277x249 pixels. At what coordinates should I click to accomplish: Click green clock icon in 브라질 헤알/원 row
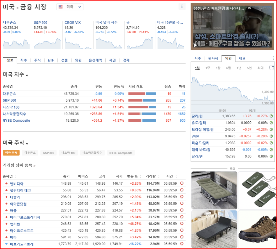(x=271, y=129)
